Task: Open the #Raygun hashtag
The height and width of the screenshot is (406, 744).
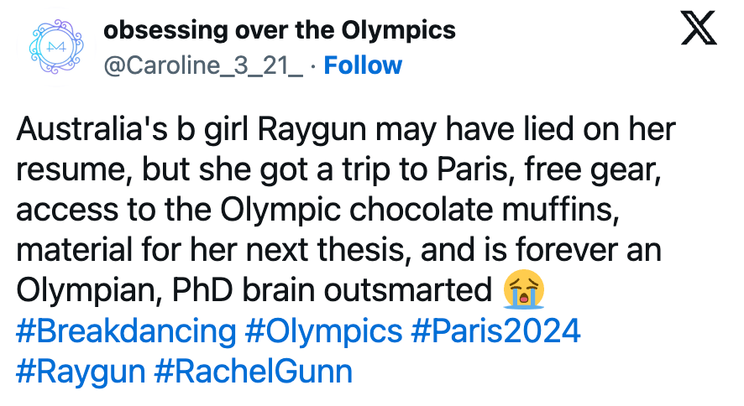Action: [x=80, y=371]
